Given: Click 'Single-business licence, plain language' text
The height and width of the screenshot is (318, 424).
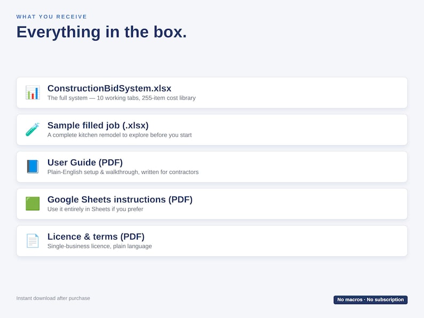Looking at the screenshot, I should click(x=99, y=246).
